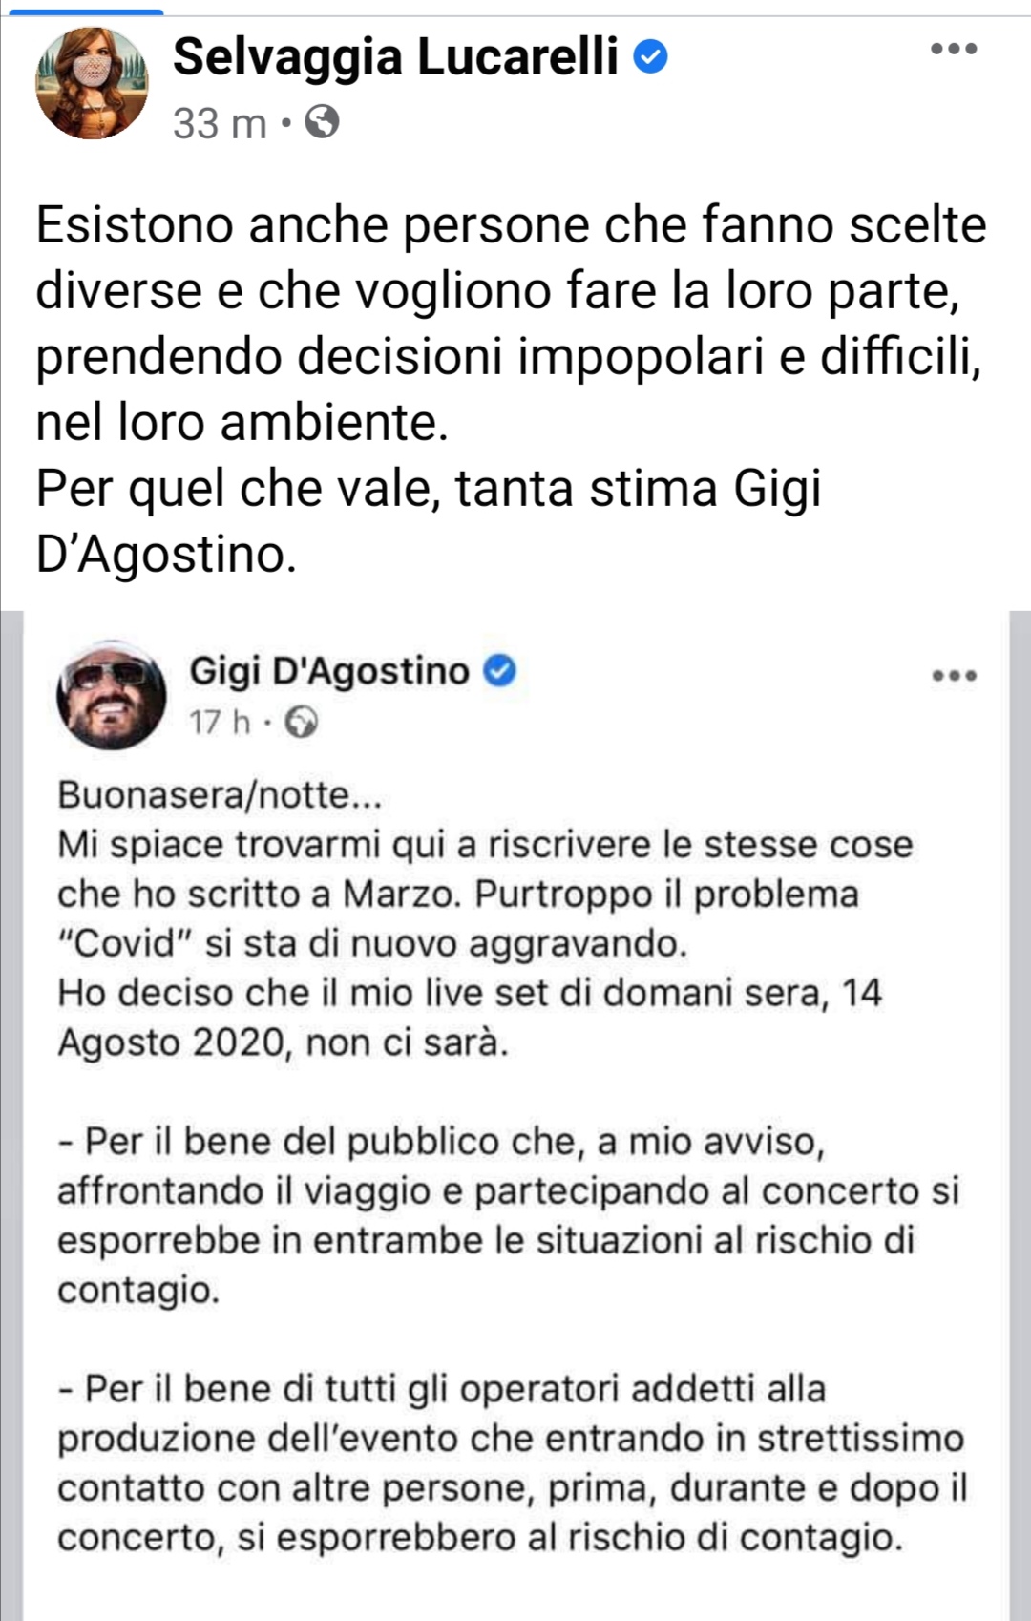Image resolution: width=1031 pixels, height=1621 pixels.
Task: Open the shared post at 'Buonasera/notte...'
Action: point(220,794)
